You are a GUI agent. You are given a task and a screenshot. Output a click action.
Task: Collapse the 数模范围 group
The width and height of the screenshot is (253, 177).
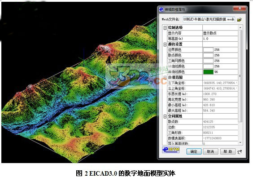click(x=165, y=78)
